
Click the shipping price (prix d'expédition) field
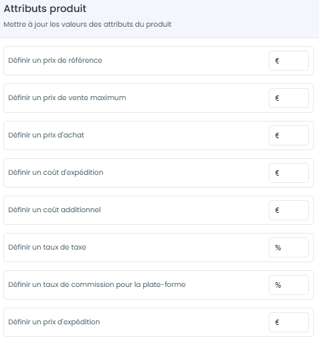(289, 322)
